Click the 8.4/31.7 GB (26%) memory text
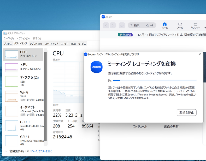 [30, 69]
